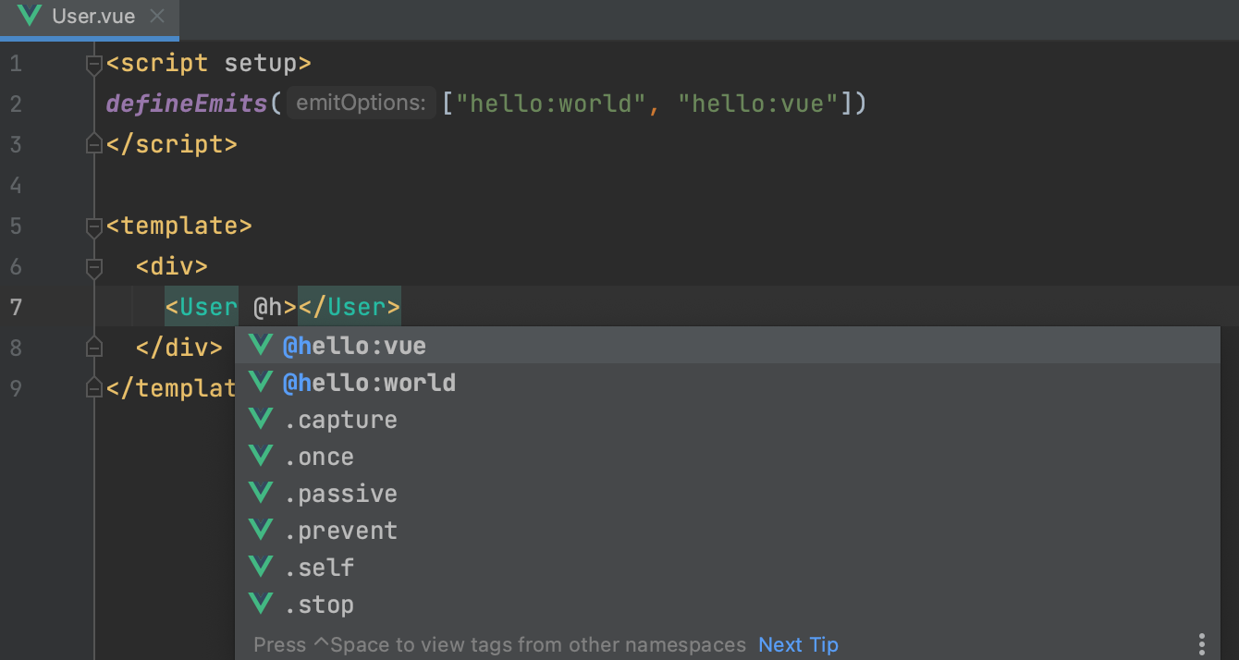Pick the .capture modifier suggestion

point(340,420)
